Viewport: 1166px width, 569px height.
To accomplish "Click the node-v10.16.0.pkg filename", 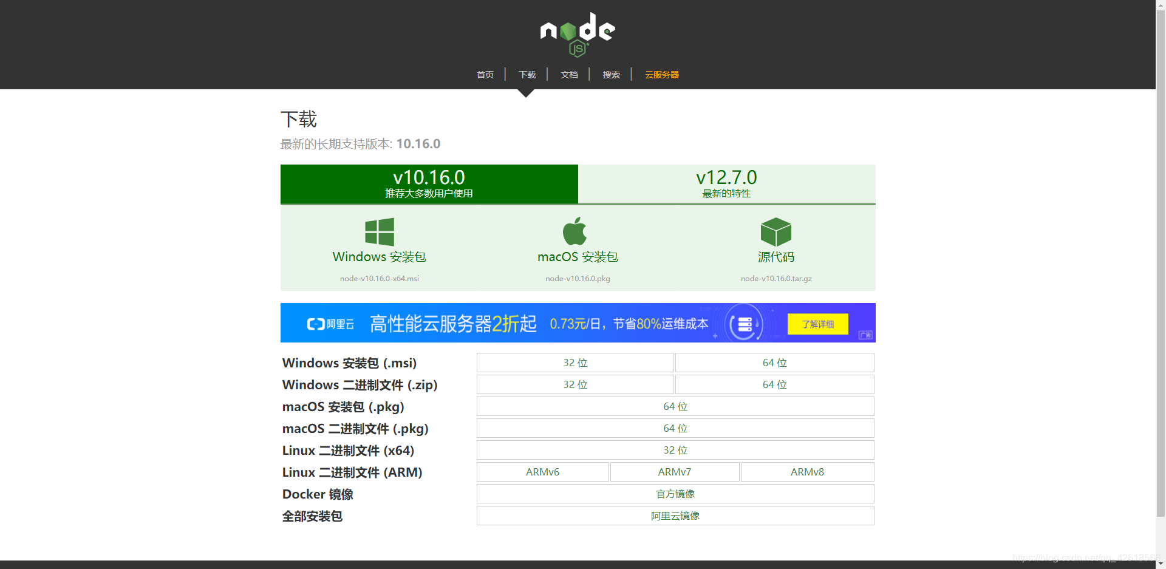I will pos(578,279).
